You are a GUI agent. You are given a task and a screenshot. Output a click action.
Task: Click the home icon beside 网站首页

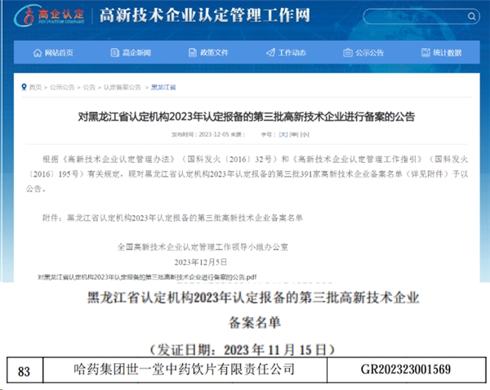pos(38,52)
